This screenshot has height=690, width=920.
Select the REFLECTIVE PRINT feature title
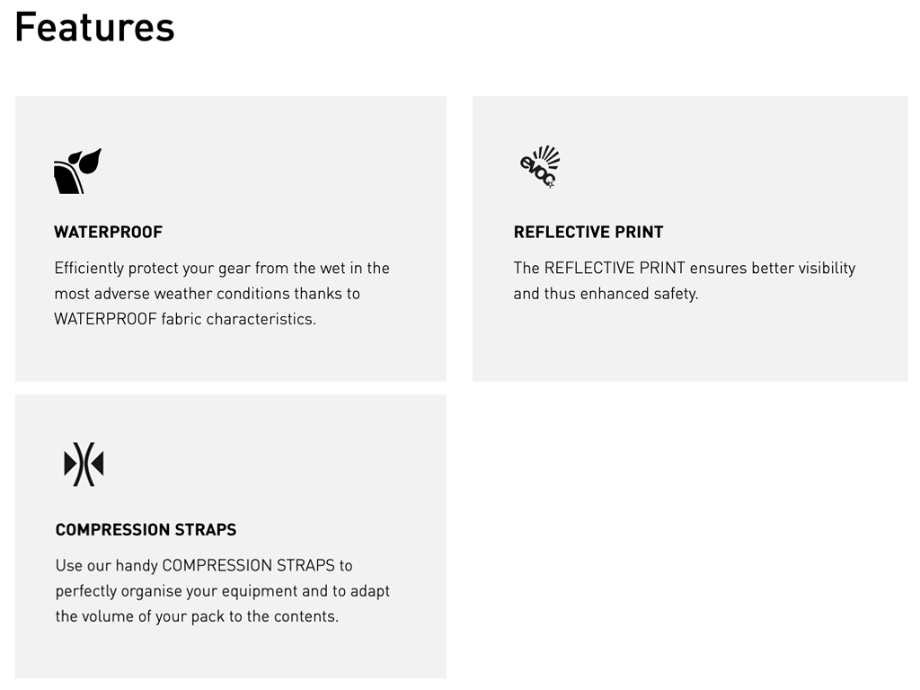tap(588, 232)
